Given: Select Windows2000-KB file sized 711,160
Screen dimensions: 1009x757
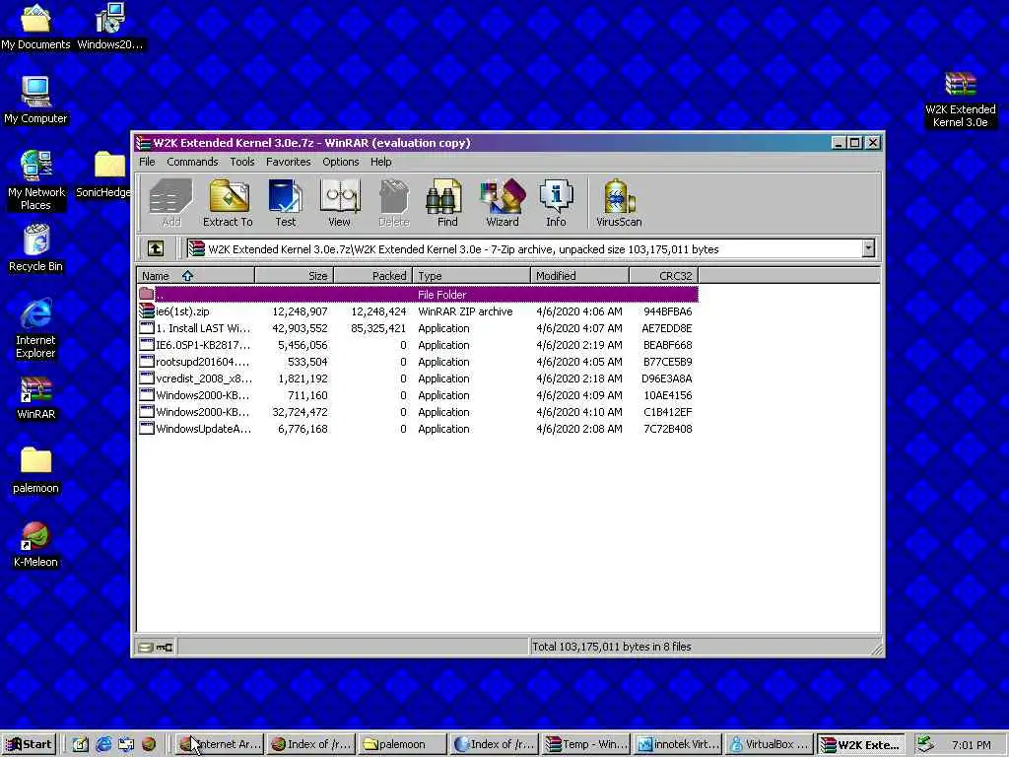Looking at the screenshot, I should (418, 395).
